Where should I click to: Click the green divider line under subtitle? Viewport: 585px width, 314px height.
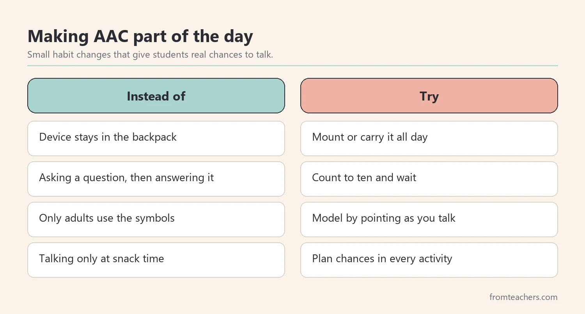coord(292,65)
